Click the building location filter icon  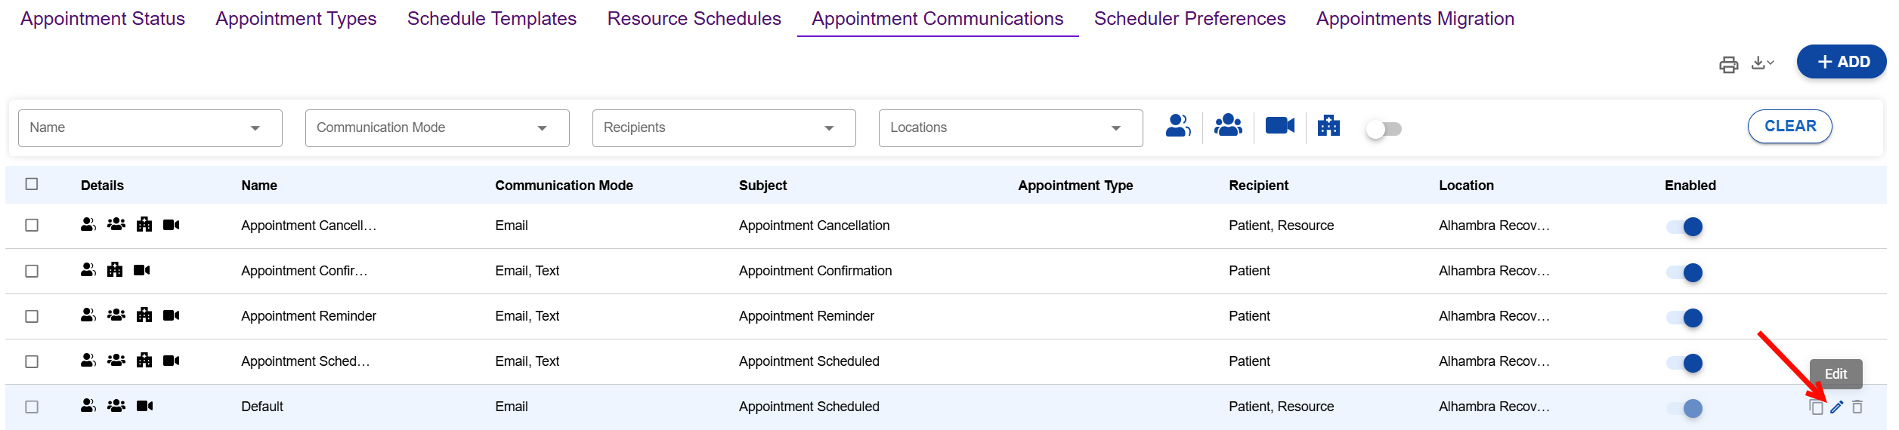(x=1328, y=125)
